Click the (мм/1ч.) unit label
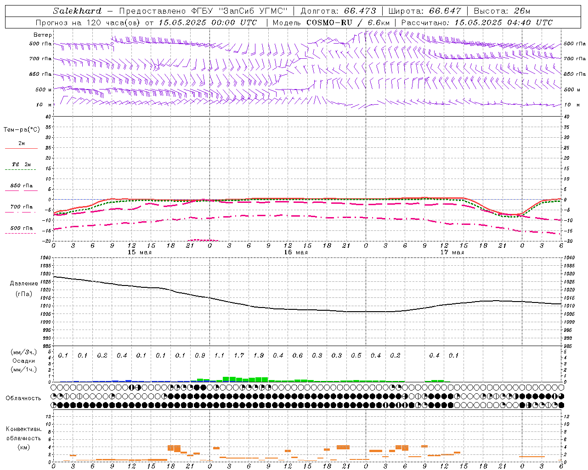Viewport: 588px width, 470px height. coord(24,369)
